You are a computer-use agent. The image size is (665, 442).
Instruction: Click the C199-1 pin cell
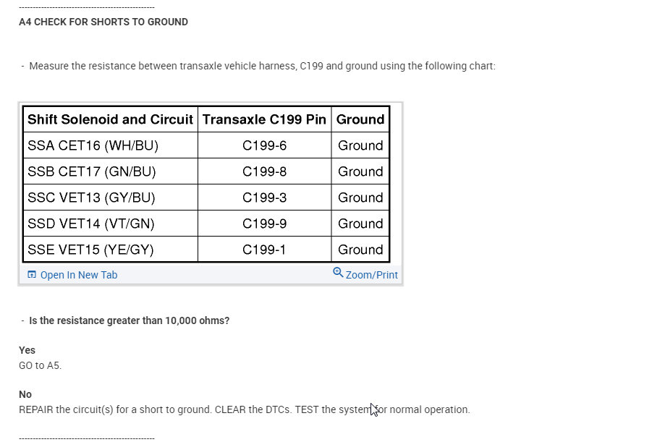pyautogui.click(x=264, y=250)
